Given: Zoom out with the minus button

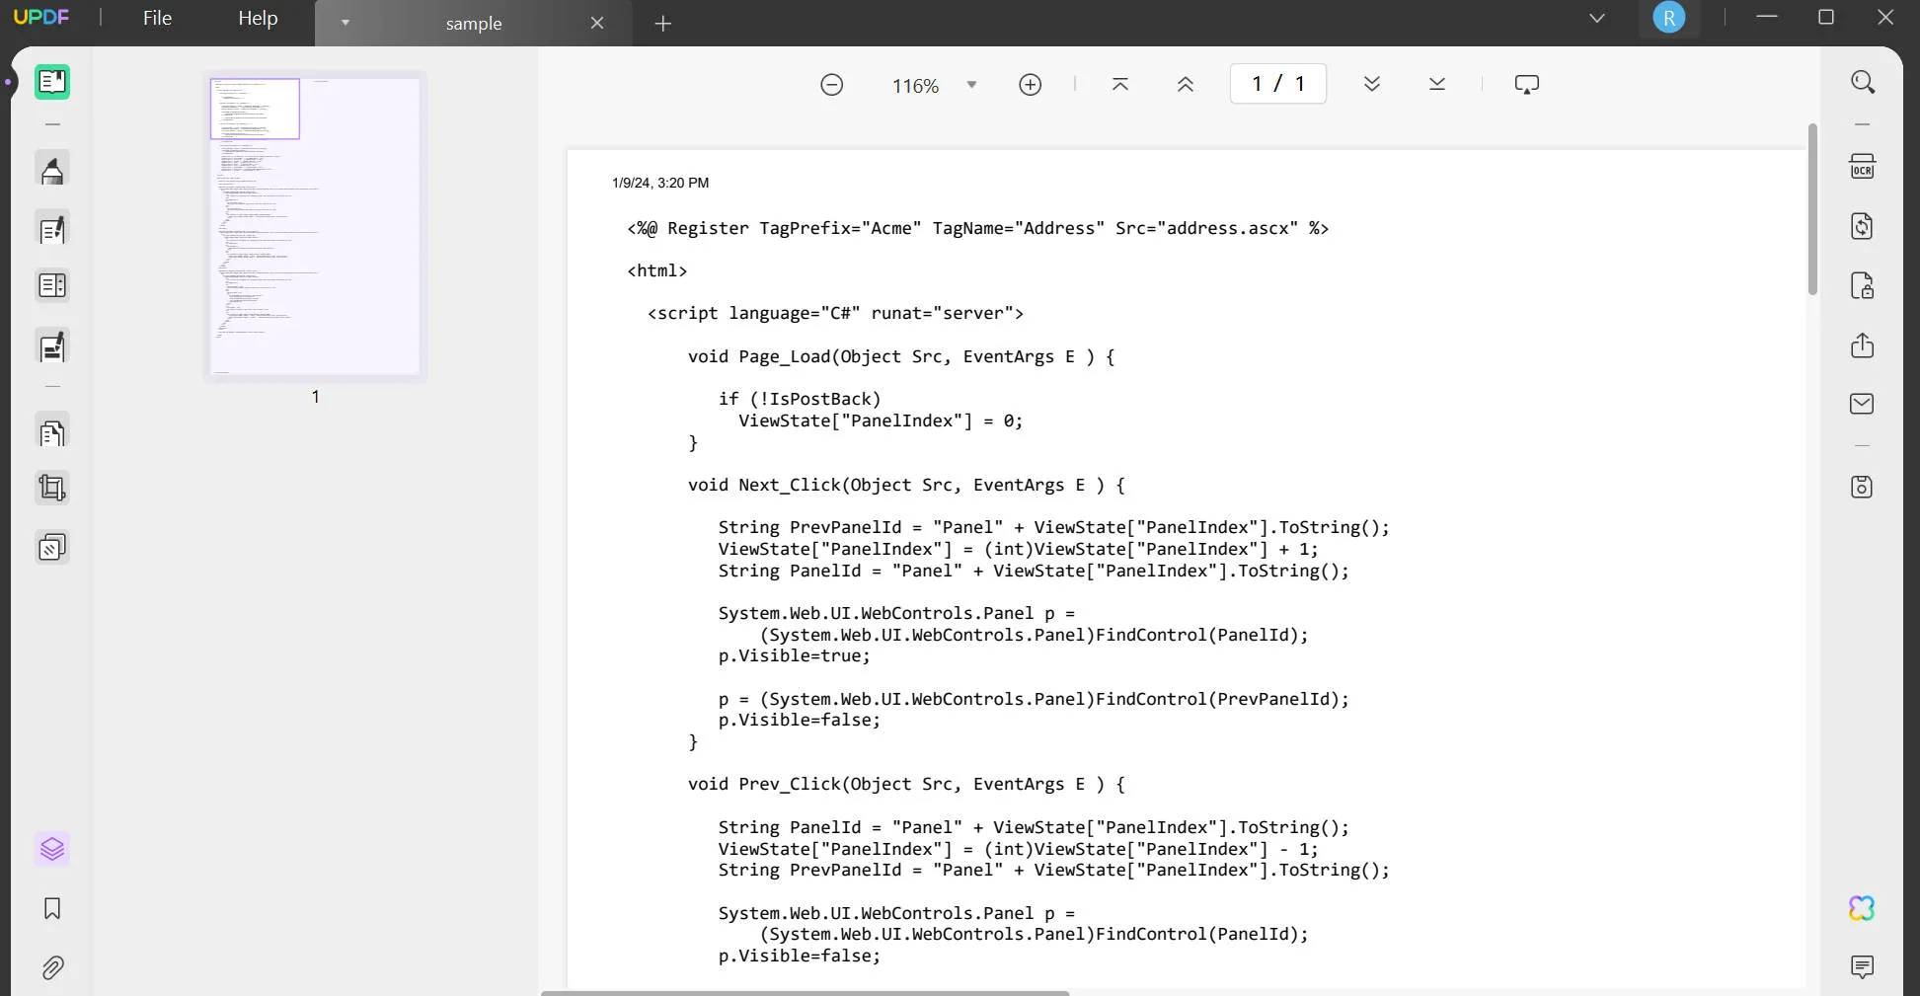Looking at the screenshot, I should (832, 85).
